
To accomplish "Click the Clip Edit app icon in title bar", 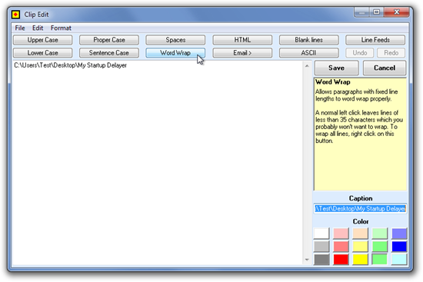I will 15,15.
